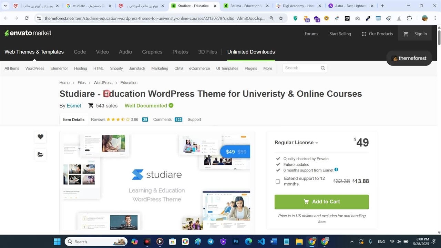Open Windows Start menu
This screenshot has height=248, width=441.
pyautogui.click(x=57, y=242)
